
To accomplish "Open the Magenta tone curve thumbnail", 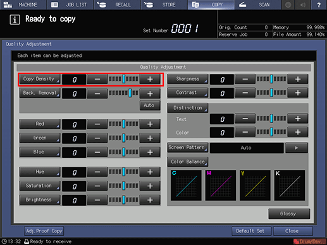I will coord(221,185).
